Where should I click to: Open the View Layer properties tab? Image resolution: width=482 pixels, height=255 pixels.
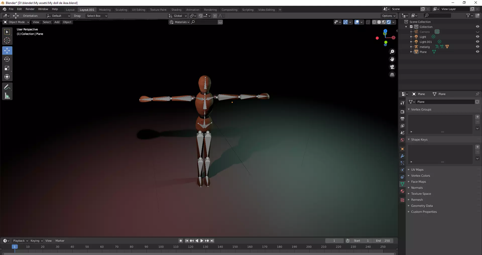(402, 126)
